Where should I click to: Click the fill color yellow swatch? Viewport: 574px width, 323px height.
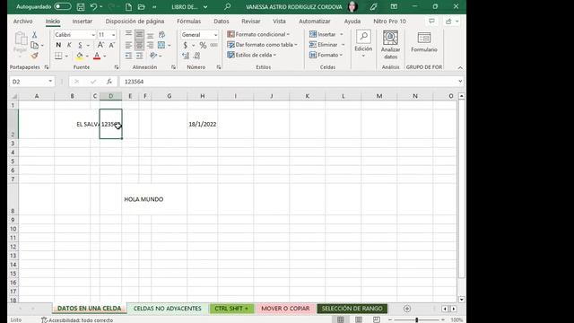tap(80, 56)
